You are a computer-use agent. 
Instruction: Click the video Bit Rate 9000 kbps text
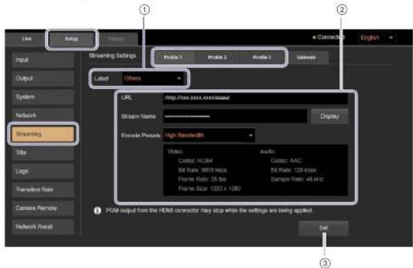[202, 170]
